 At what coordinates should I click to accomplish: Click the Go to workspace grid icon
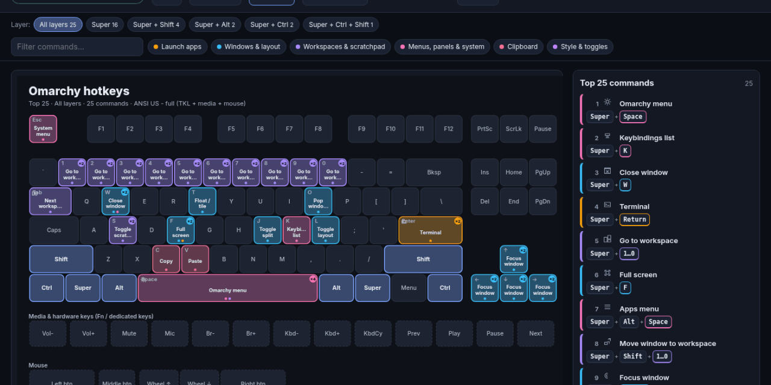[x=607, y=239]
